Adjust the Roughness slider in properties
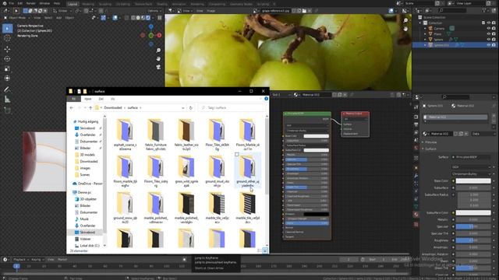Image resolution: width=499 pixels, height=280 pixels. [x=473, y=240]
